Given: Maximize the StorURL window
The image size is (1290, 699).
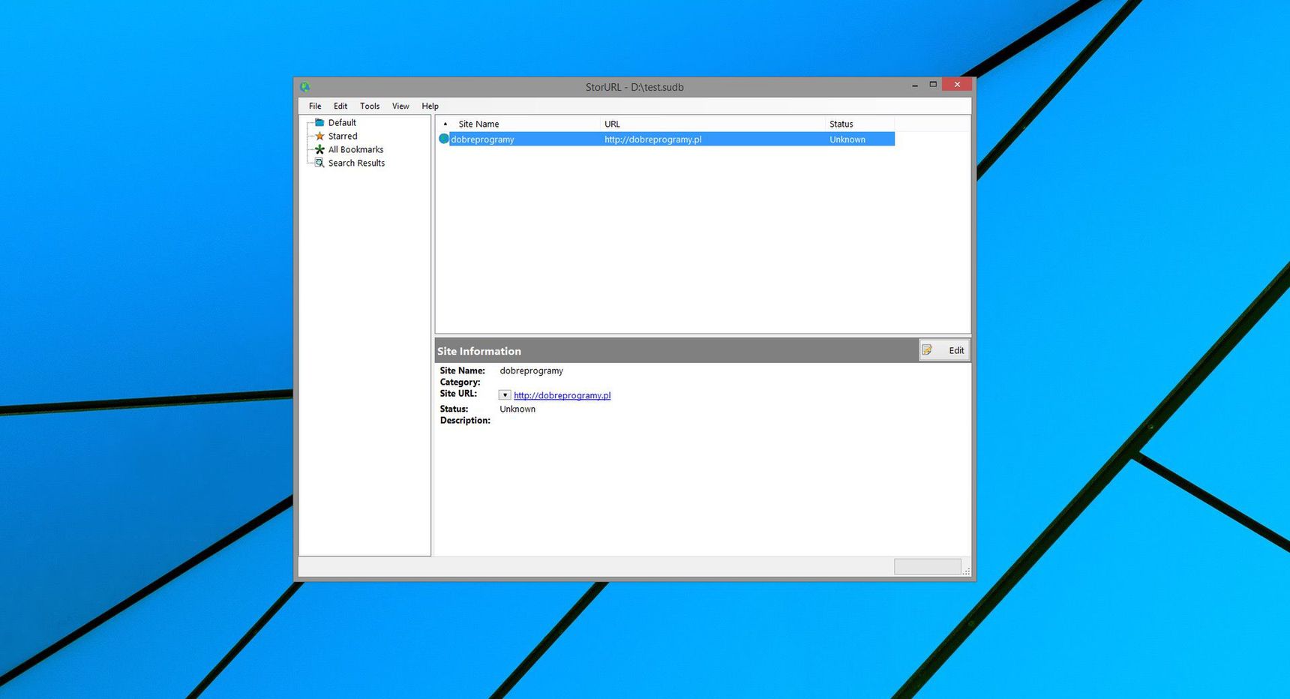Looking at the screenshot, I should (x=933, y=85).
